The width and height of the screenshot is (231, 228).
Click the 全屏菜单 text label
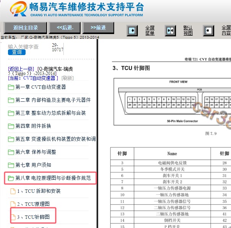150,31
